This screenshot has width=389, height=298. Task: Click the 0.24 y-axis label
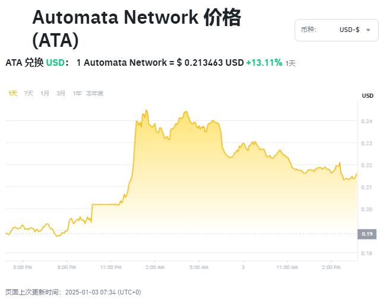(368, 121)
